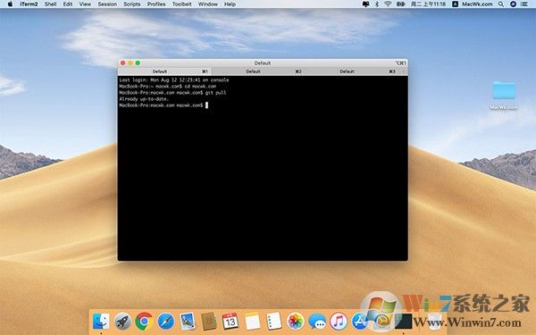Screen dimensions: 536x335
Task: Click the 'git pull' command line
Action: (x=172, y=93)
